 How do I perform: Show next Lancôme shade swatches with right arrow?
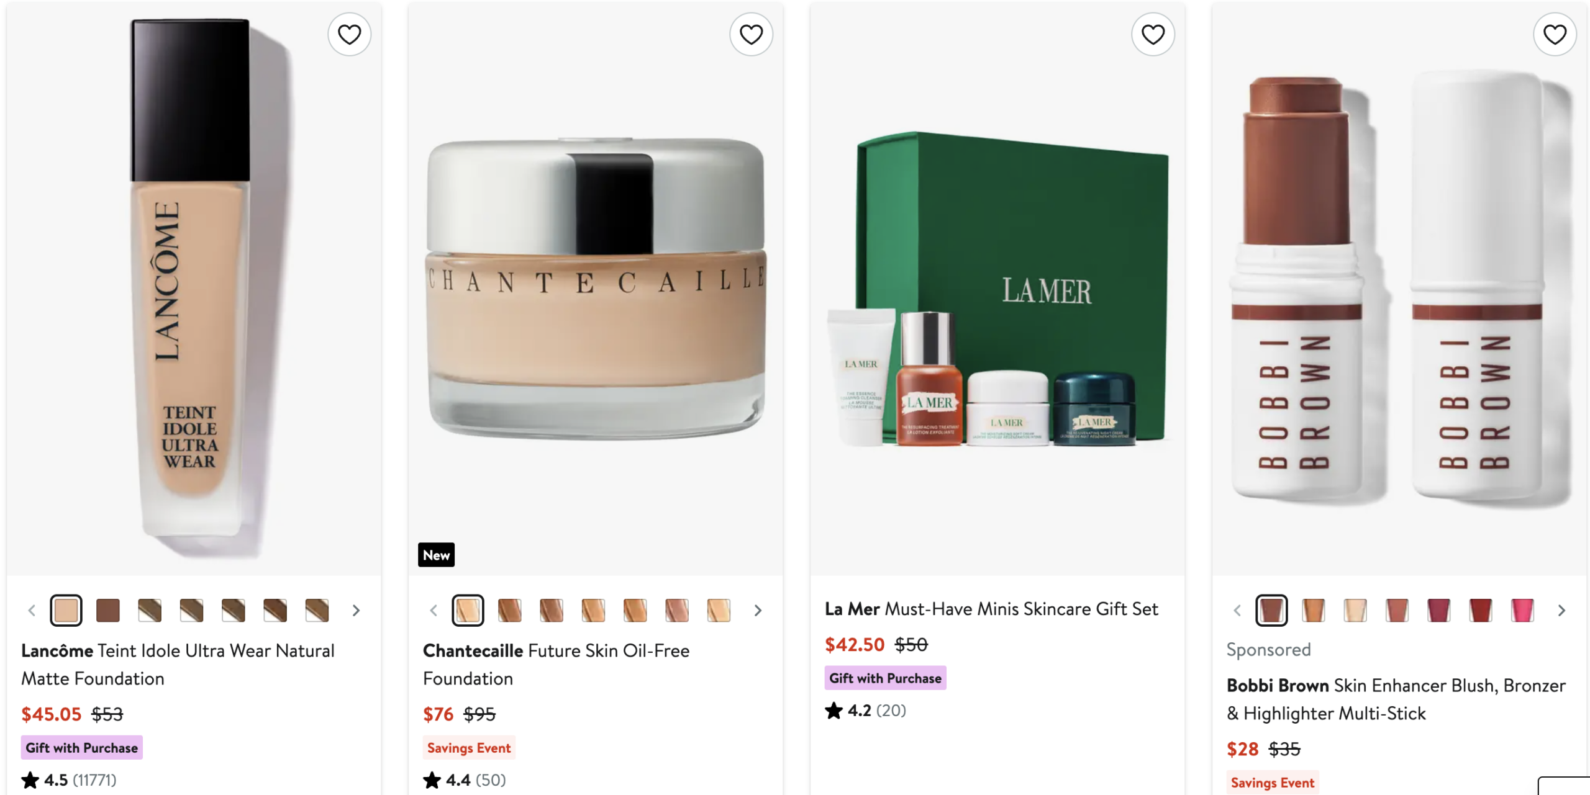click(356, 611)
